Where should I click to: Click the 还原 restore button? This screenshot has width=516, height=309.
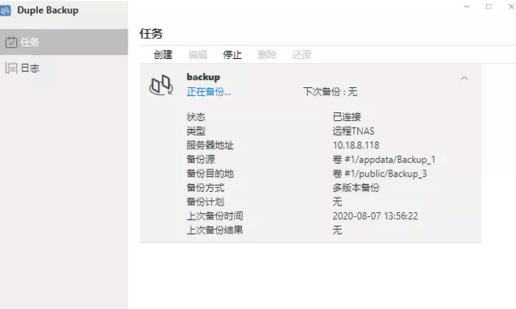302,55
